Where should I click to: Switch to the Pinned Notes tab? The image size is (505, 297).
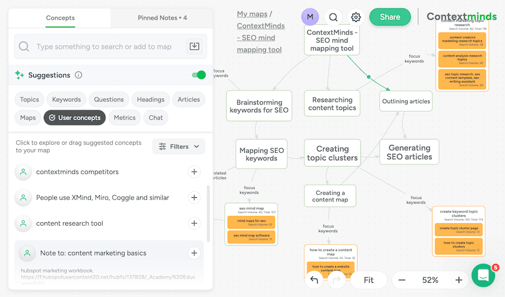162,18
